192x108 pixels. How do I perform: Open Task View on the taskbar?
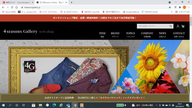pyautogui.click(x=23, y=105)
